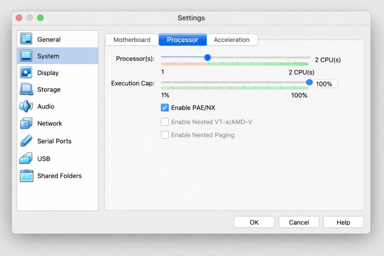The image size is (384, 256).
Task: Open Help for settings
Action: 343,222
